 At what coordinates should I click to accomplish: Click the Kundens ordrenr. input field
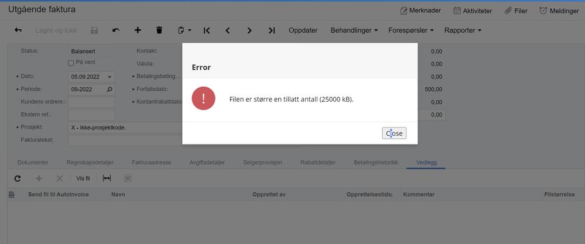[91, 102]
